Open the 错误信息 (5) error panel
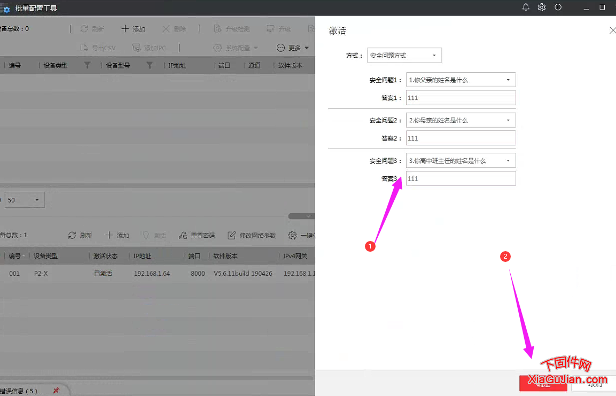The image size is (616, 396). [x=19, y=391]
